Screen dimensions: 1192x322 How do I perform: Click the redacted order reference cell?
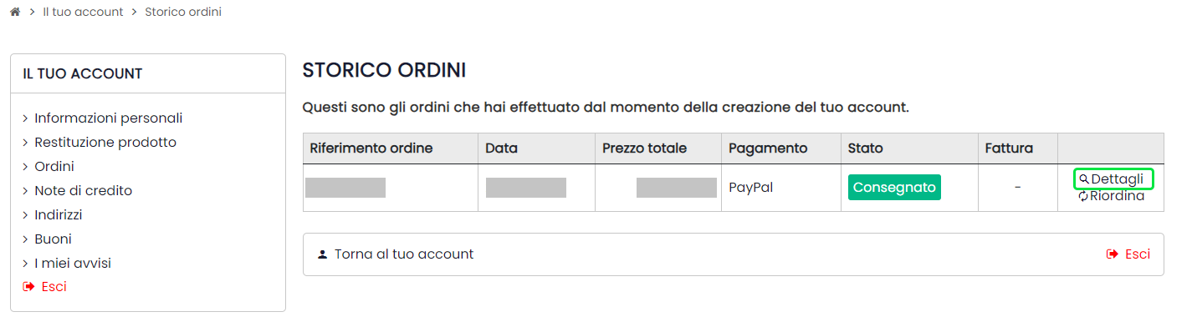[x=345, y=188]
